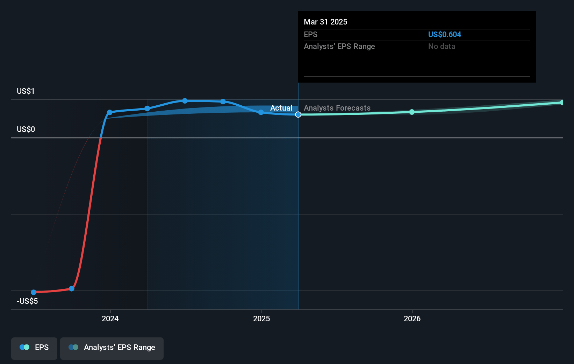Select the EPS point before the 2025 decline

223,101
